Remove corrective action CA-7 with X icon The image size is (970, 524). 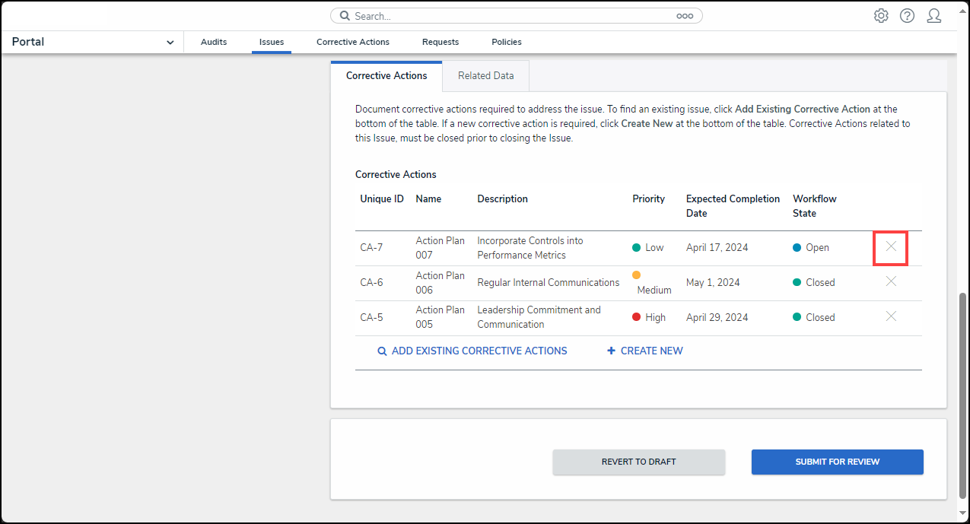click(891, 247)
